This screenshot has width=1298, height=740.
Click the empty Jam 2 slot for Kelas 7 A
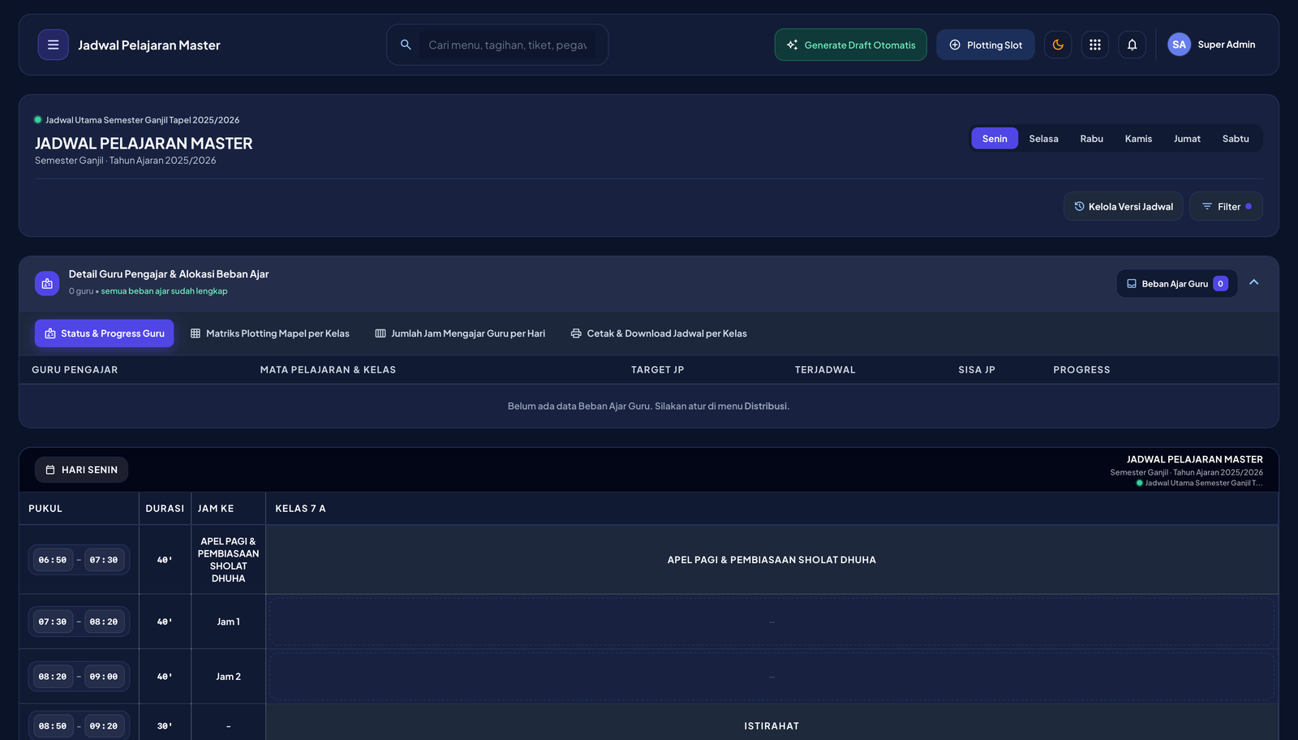[x=771, y=677]
